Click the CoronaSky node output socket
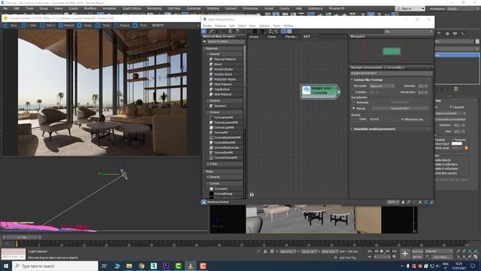The height and width of the screenshot is (271, 481). tap(339, 92)
